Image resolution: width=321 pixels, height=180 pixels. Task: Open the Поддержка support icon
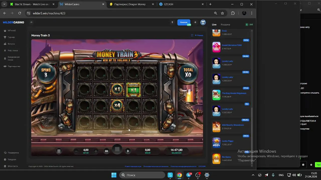(5, 152)
